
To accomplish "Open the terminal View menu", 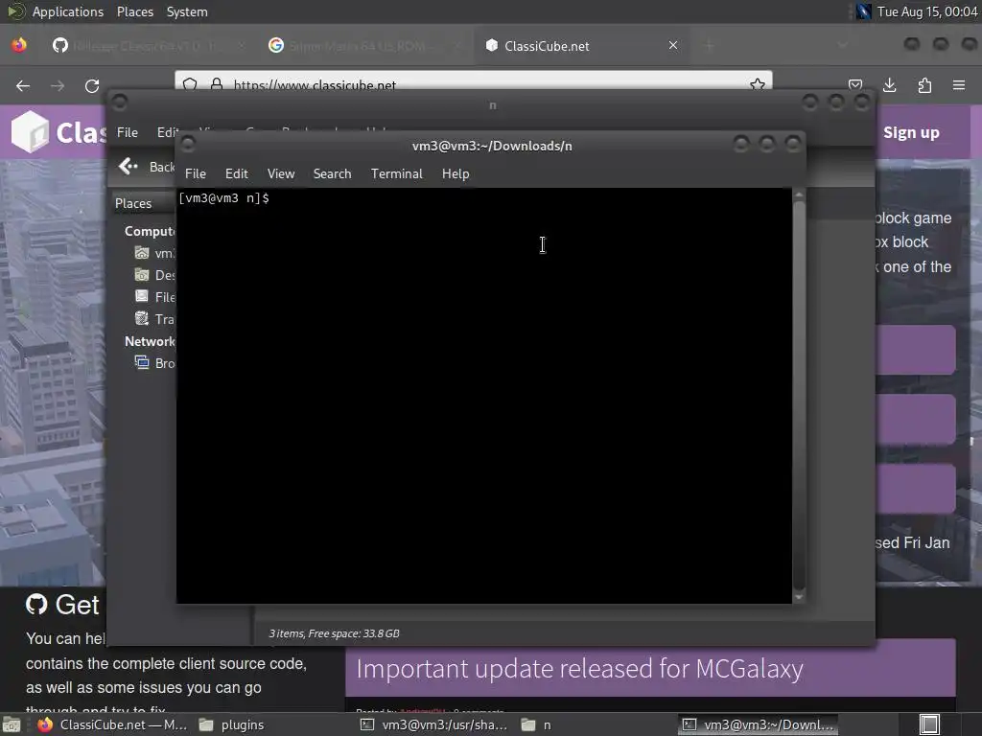I will [281, 174].
